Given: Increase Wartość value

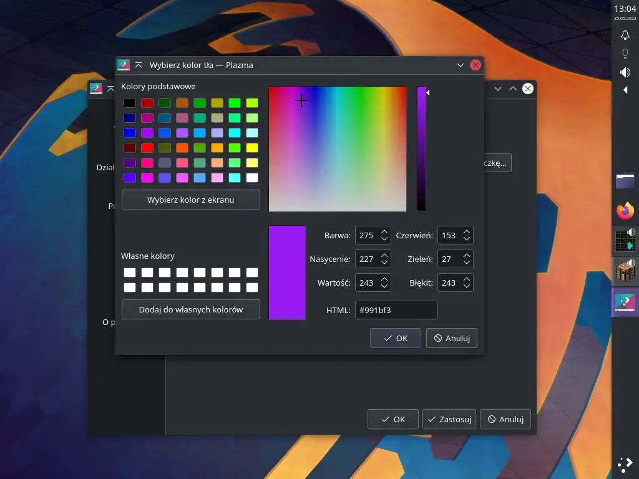Looking at the screenshot, I should 384,279.
